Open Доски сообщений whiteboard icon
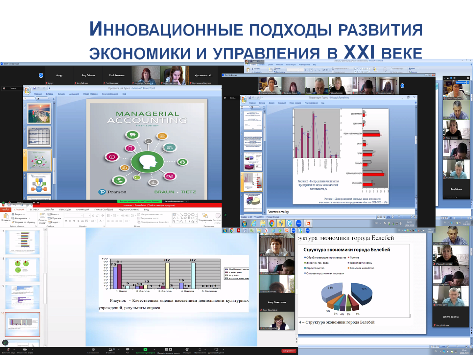The image size is (473, 355). [216, 349]
